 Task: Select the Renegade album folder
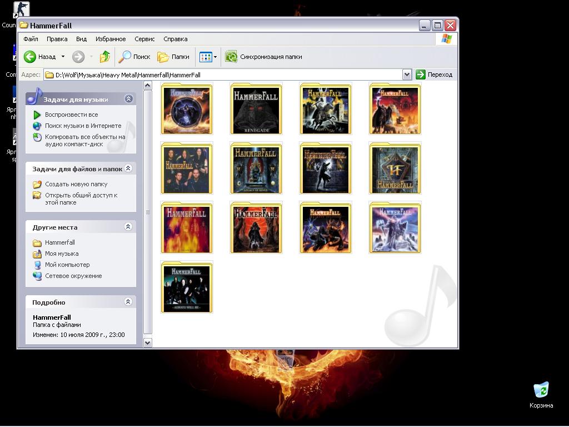coord(256,110)
